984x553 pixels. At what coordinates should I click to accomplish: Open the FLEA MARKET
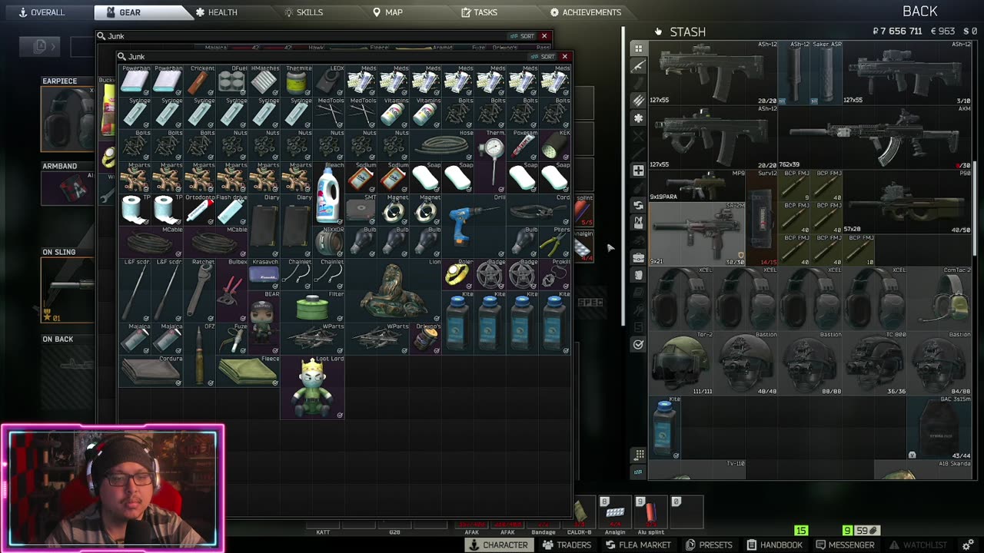click(x=638, y=545)
